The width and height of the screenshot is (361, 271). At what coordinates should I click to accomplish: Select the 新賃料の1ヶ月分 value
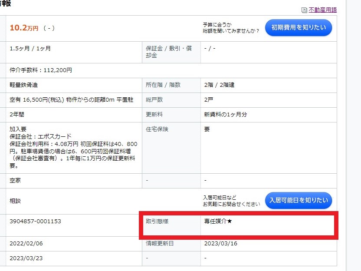[225, 114]
